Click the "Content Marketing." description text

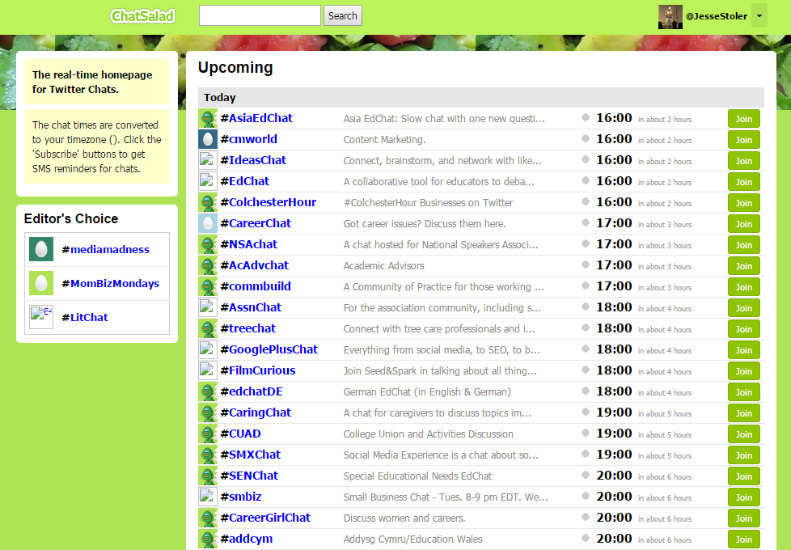click(x=384, y=140)
